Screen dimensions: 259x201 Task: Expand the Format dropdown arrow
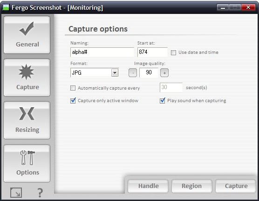point(115,72)
